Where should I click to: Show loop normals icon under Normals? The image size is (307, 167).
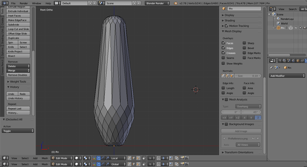click(227, 76)
